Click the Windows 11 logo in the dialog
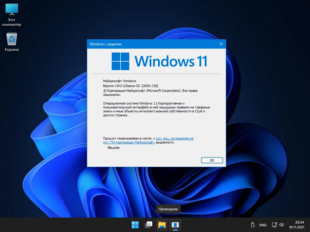Image resolution: width=310 pixels, height=232 pixels. tap(159, 61)
